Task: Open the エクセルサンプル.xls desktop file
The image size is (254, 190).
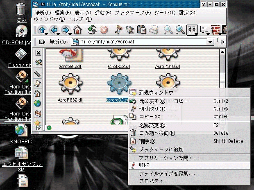Action: tap(22, 159)
